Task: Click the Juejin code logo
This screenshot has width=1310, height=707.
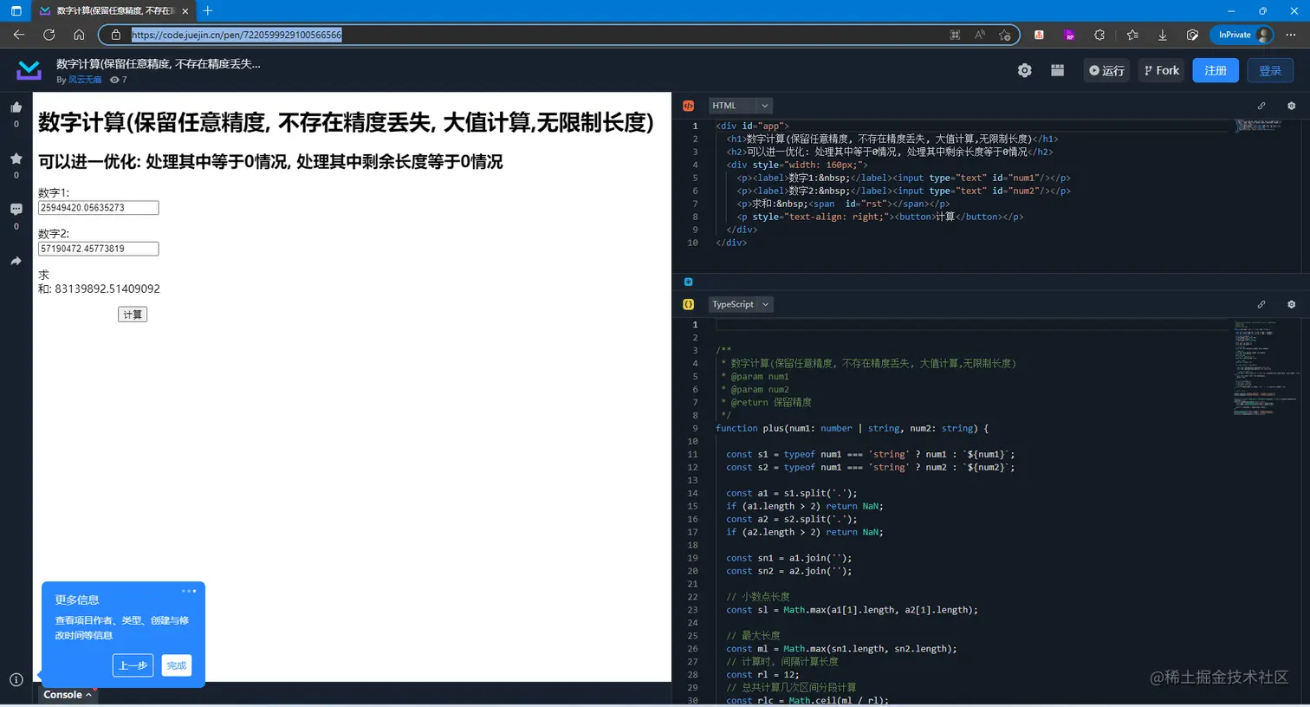Action: 29,70
